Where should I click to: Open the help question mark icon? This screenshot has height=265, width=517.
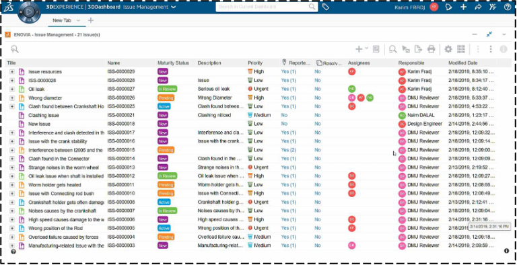click(508, 7)
